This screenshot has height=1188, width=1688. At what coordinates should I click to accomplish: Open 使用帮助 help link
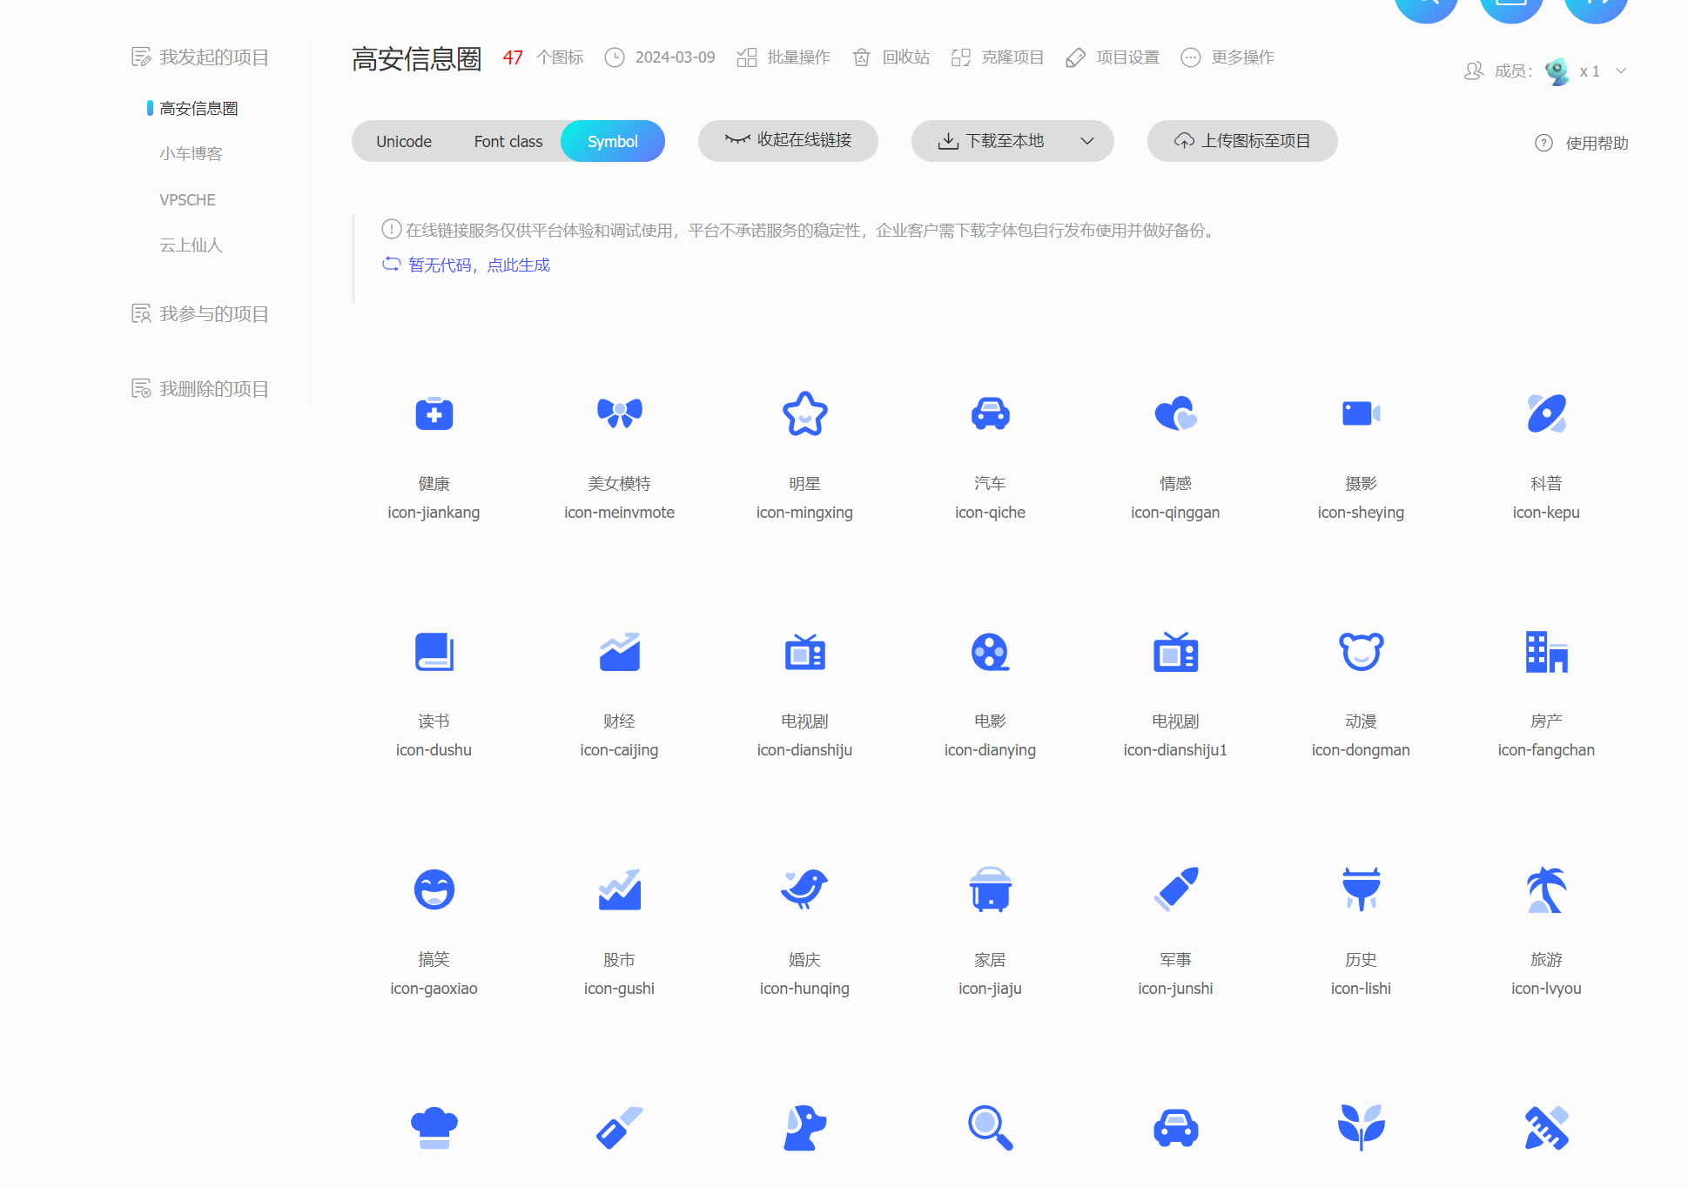(x=1581, y=143)
